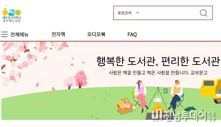Open the 전자책 menu
The image size is (221, 127).
[58, 34]
